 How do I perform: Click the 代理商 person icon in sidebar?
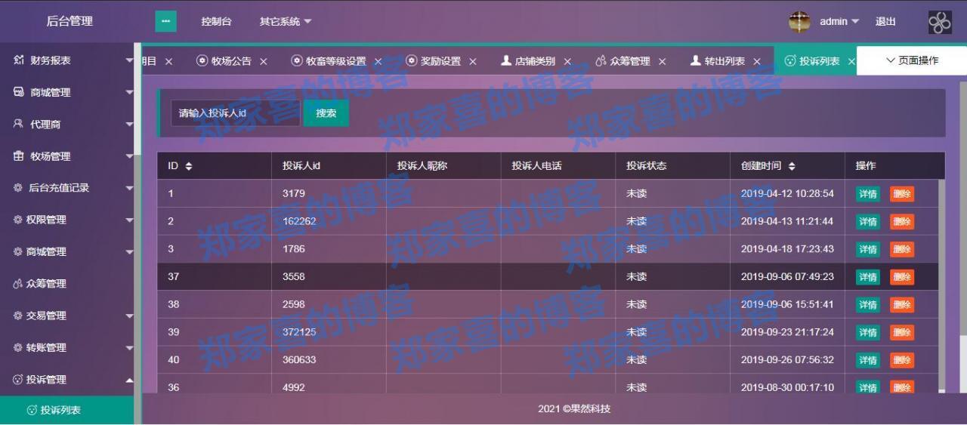19,125
